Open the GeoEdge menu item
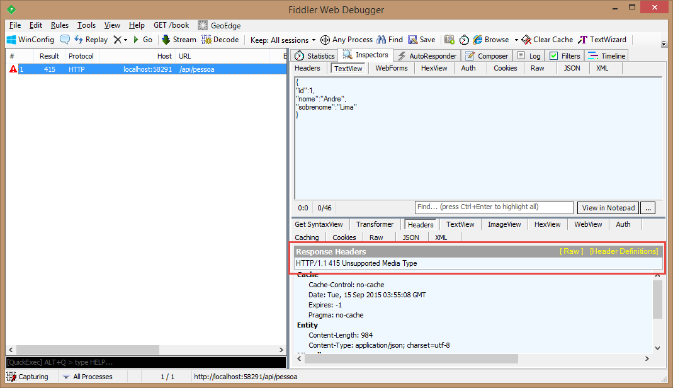Screen dimensions: 673x388 219,25
